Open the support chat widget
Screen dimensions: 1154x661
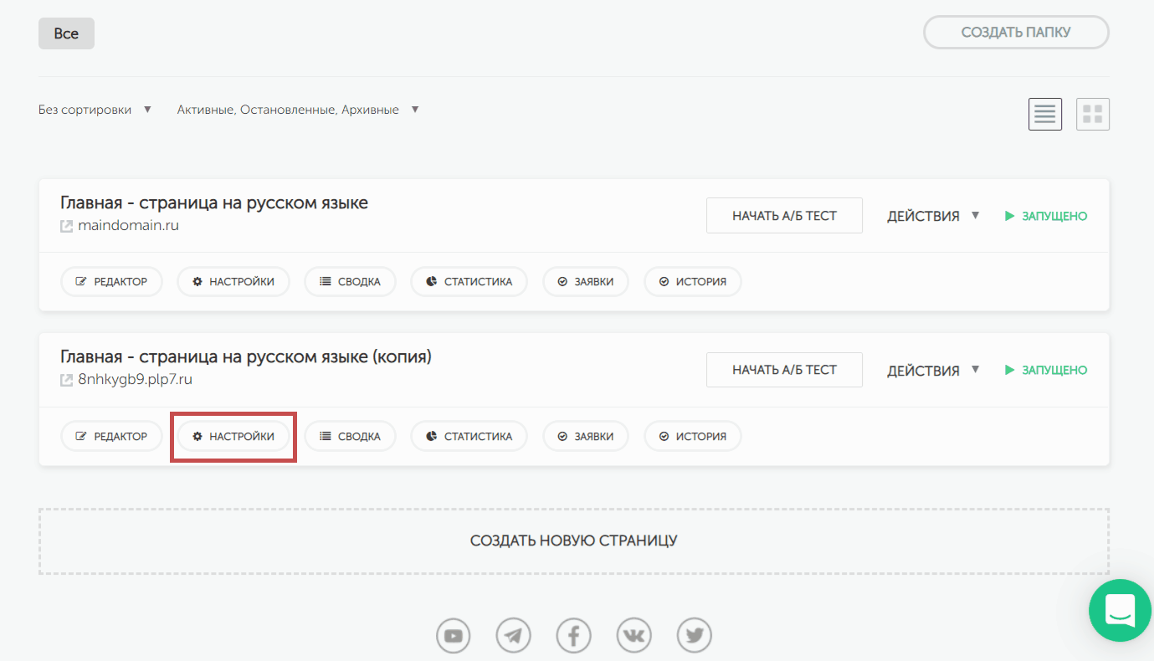[x=1120, y=610]
